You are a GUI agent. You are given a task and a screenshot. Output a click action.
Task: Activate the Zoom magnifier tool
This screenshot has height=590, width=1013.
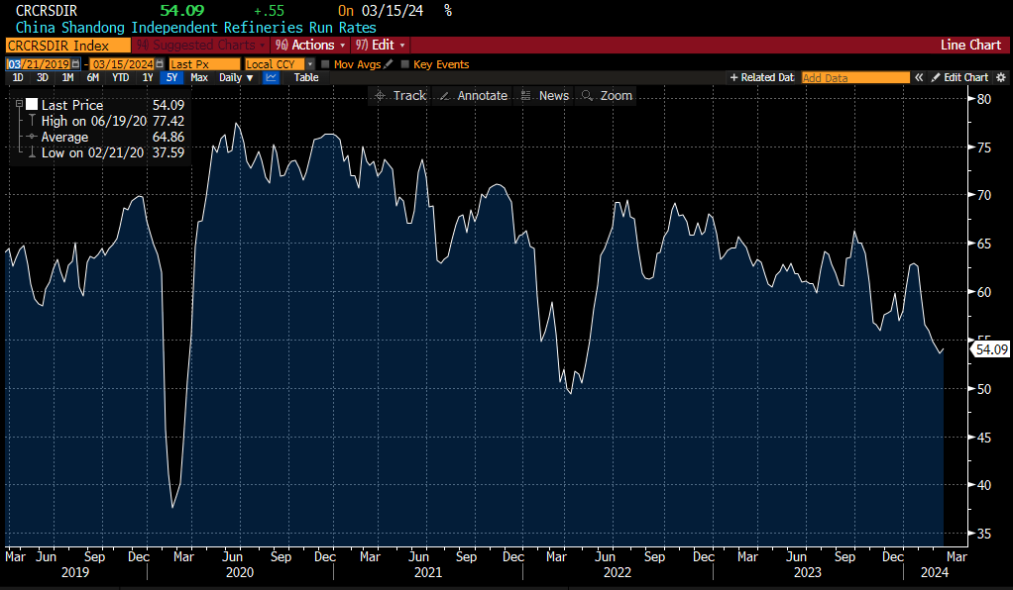[x=606, y=96]
